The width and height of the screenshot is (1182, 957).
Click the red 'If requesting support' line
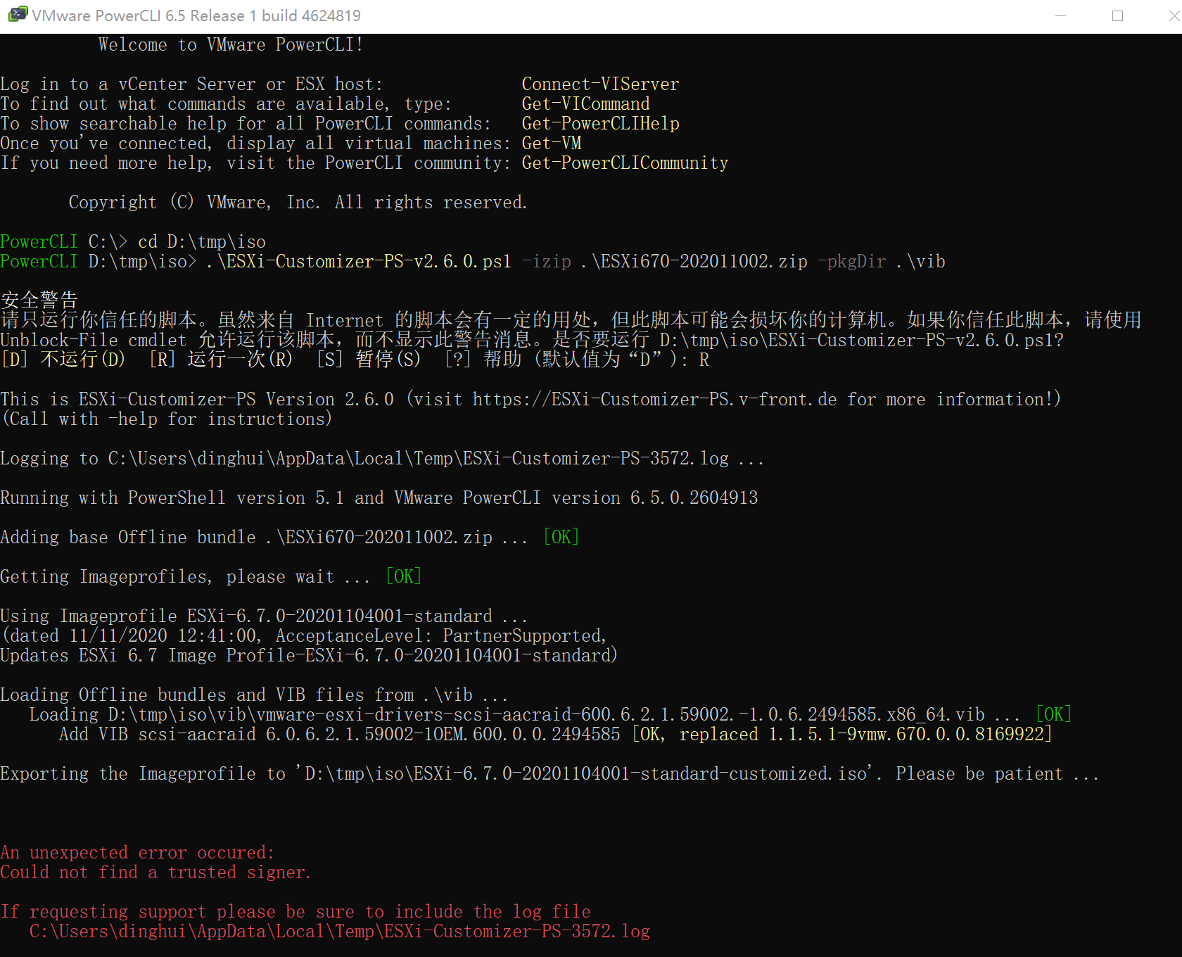295,911
